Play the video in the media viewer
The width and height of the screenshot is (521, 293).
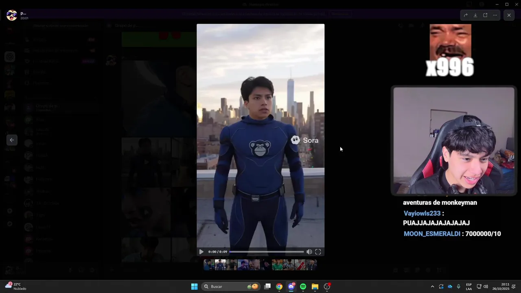pyautogui.click(x=201, y=252)
